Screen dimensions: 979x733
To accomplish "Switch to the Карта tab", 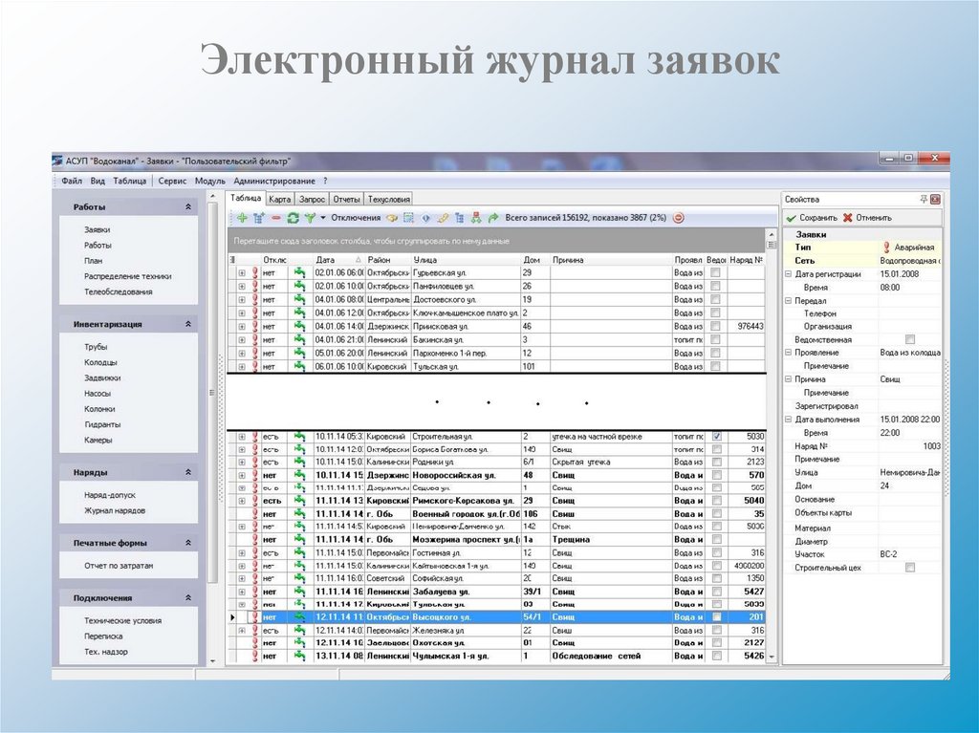I will tap(280, 199).
